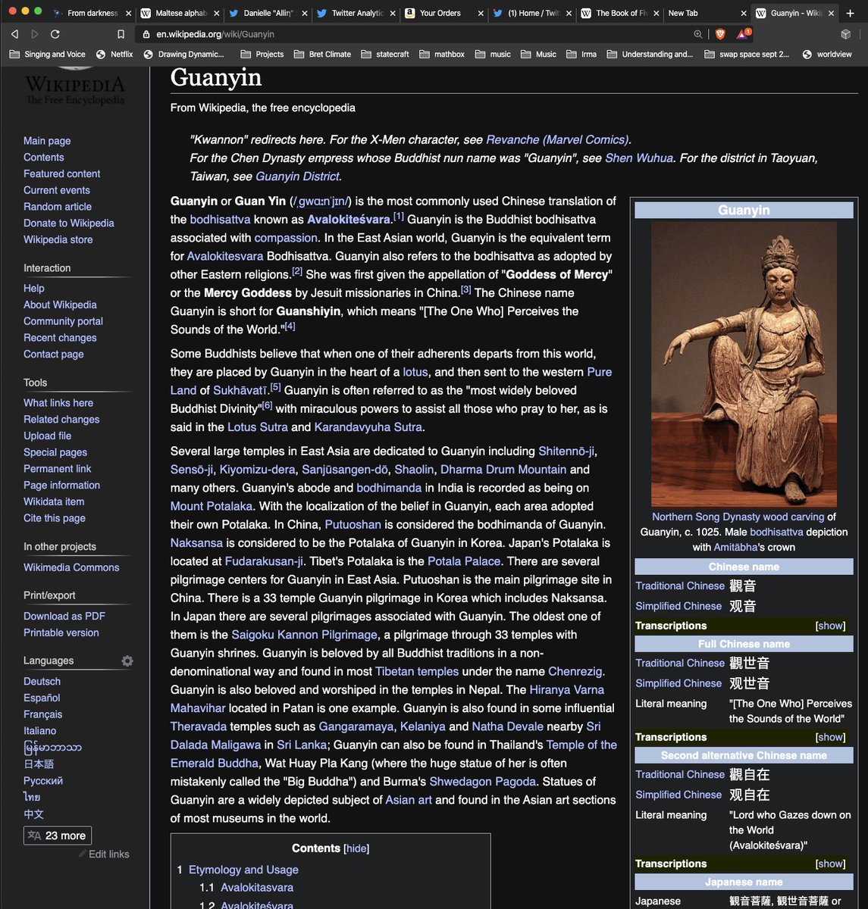Bookmark this page with the bookmark icon
Image resolution: width=868 pixels, height=909 pixels.
[x=121, y=34]
